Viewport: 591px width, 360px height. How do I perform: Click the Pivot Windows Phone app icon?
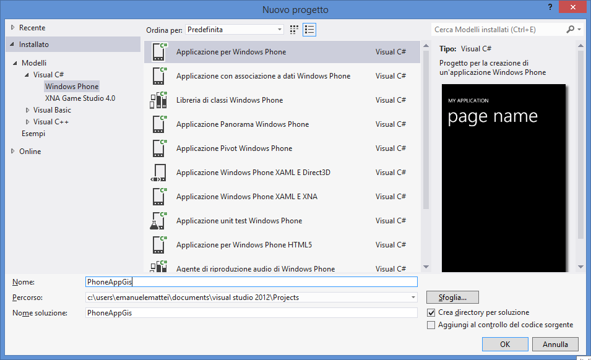click(x=158, y=148)
